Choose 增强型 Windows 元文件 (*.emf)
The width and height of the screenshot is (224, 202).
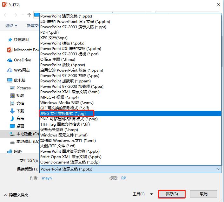[130, 141]
